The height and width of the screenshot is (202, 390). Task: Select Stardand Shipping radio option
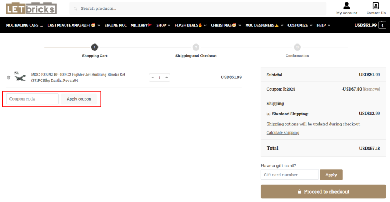tap(269, 114)
